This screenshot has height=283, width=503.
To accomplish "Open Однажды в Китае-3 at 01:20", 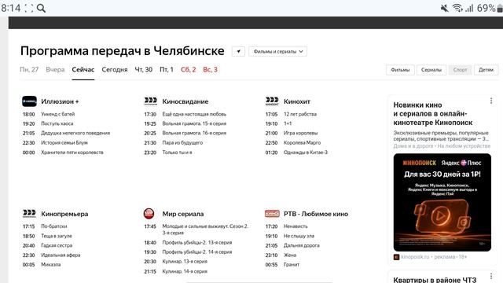I will [x=306, y=153].
